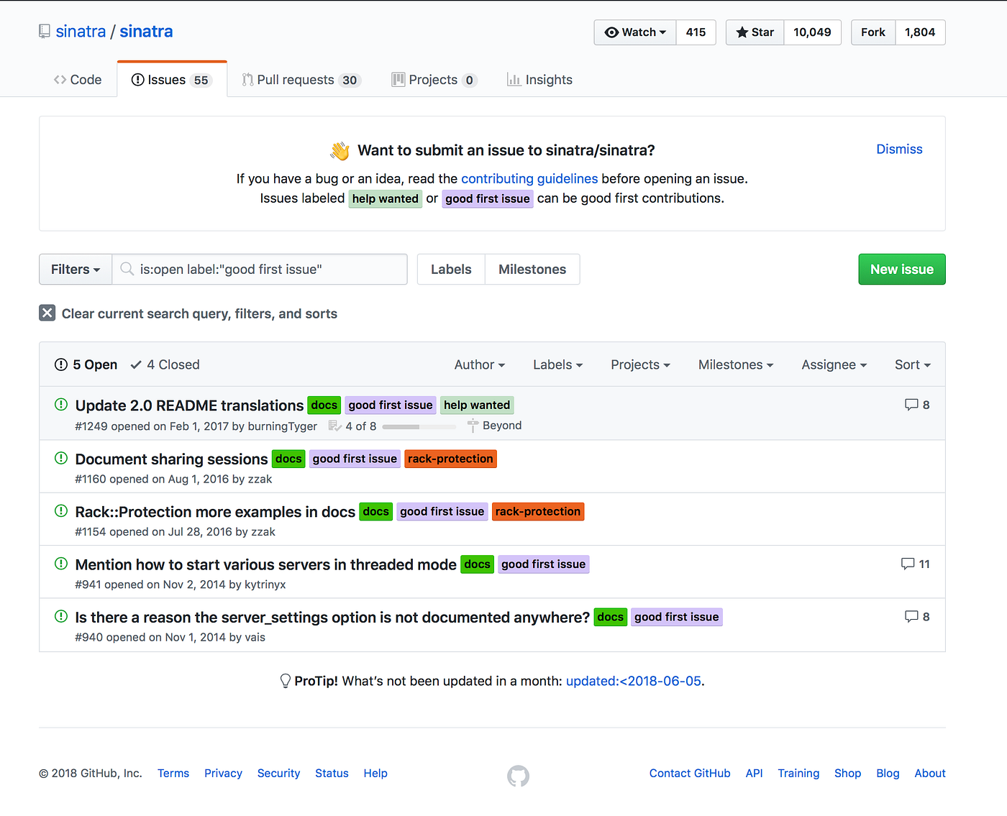Expand the Assignee filter dropdown
The height and width of the screenshot is (816, 1007).
pos(833,365)
